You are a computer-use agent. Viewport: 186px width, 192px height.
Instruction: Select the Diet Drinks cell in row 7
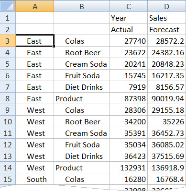[82, 87]
